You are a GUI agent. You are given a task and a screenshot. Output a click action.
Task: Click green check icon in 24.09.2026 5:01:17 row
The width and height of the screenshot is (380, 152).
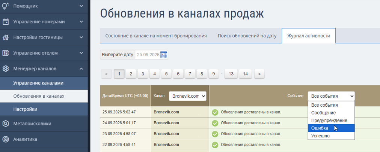coord(215,123)
